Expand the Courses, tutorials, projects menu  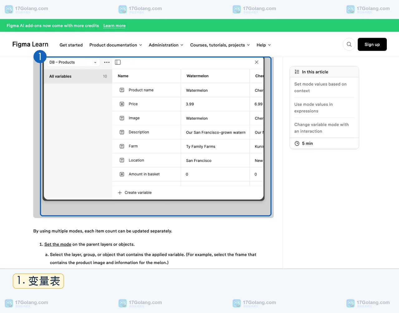click(220, 45)
